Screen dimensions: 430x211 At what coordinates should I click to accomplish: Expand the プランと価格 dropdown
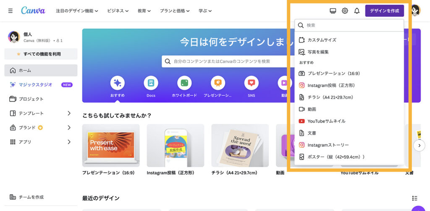pos(174,11)
